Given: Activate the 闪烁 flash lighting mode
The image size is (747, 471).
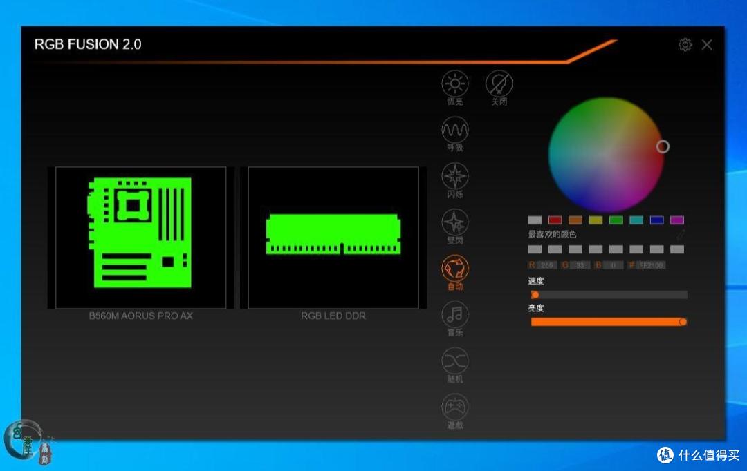Looking at the screenshot, I should (455, 180).
